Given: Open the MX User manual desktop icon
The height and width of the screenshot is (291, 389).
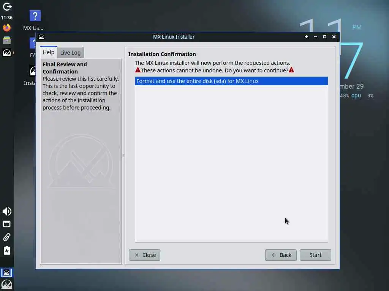Looking at the screenshot, I should [x=35, y=20].
